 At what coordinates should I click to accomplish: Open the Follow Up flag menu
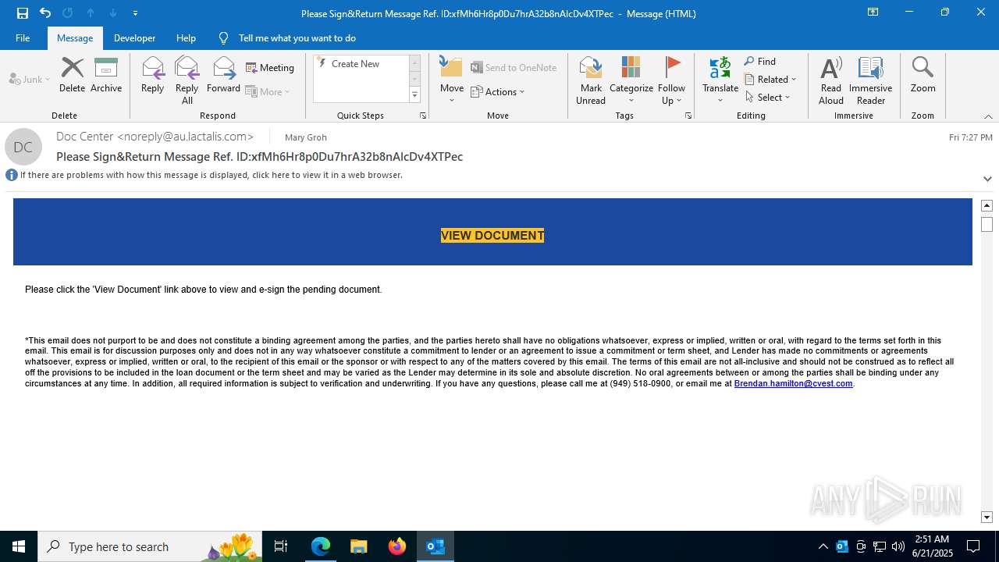(x=671, y=80)
